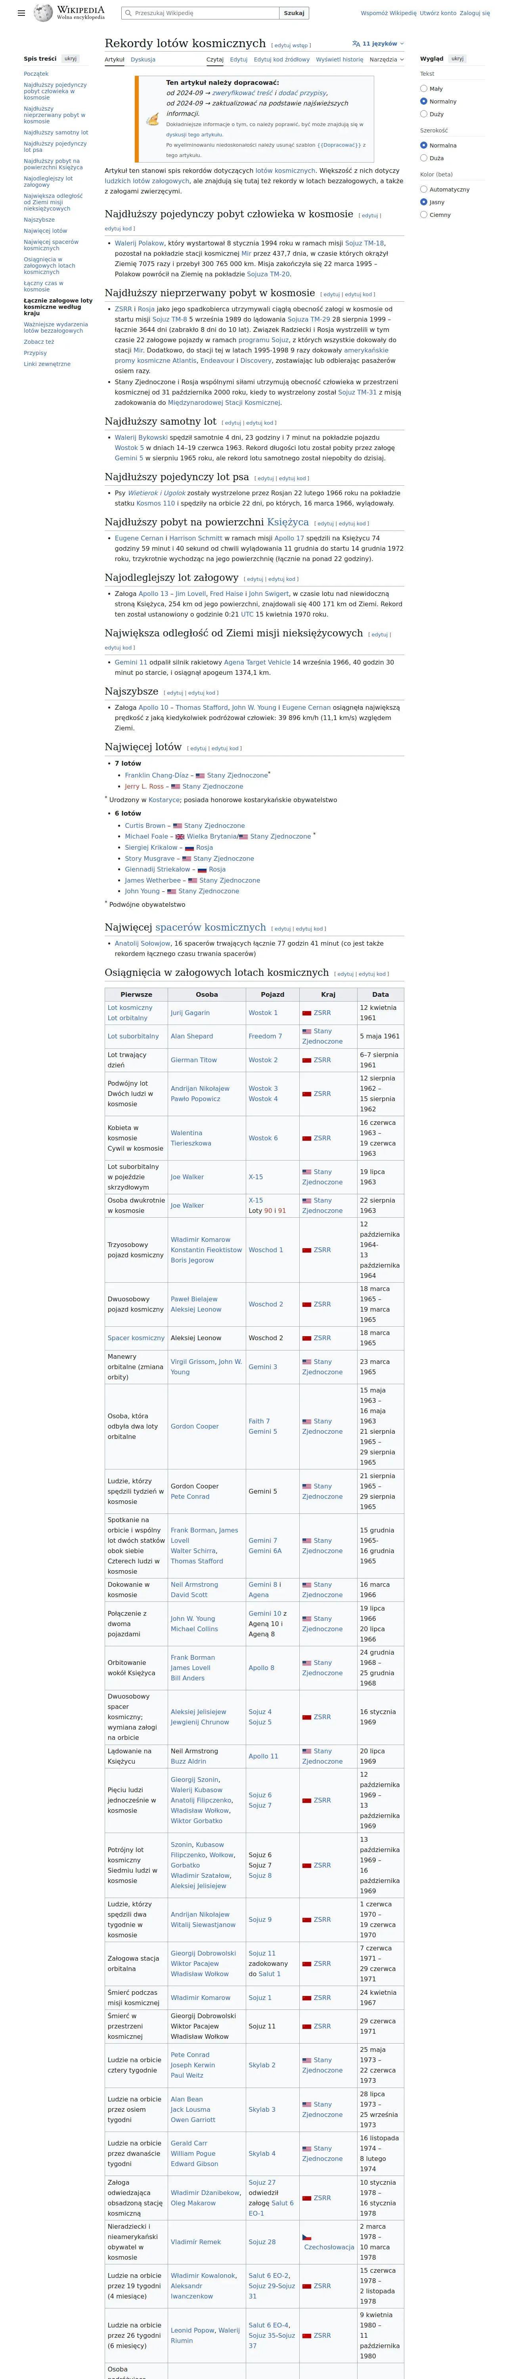Select Ciemny color theme

(x=424, y=214)
